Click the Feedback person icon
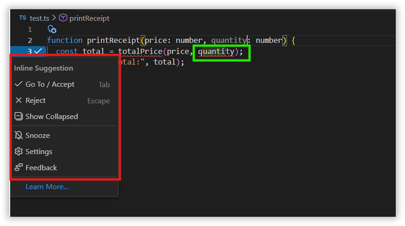 (x=18, y=167)
